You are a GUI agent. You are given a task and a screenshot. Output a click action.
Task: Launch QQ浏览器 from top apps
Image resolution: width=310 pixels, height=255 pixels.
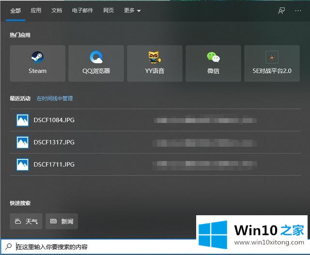click(96, 64)
